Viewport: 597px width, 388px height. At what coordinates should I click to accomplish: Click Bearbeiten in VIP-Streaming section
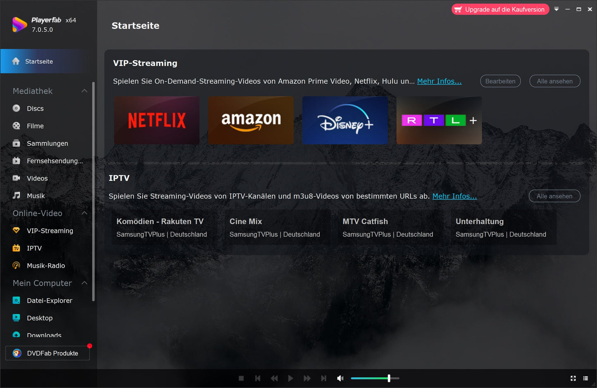500,81
